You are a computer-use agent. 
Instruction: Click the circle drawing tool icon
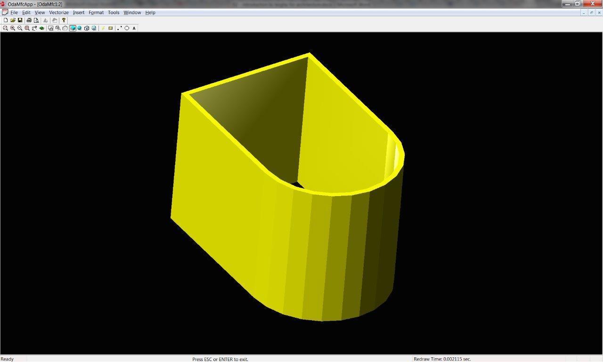[x=127, y=28]
